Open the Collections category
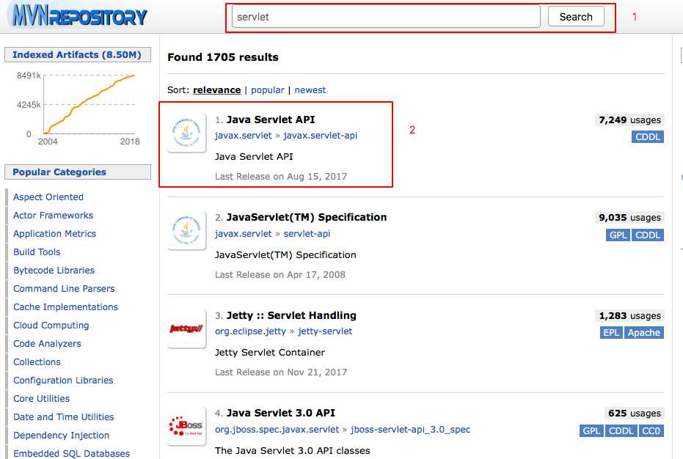683x459 pixels. click(37, 361)
